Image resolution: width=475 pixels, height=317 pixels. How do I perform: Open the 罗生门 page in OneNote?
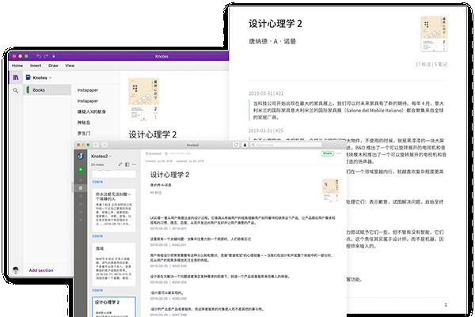pos(84,133)
